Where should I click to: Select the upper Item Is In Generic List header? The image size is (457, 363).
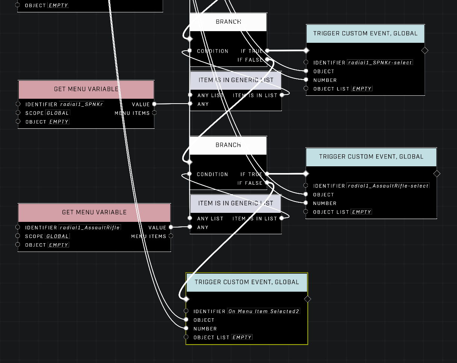[236, 80]
